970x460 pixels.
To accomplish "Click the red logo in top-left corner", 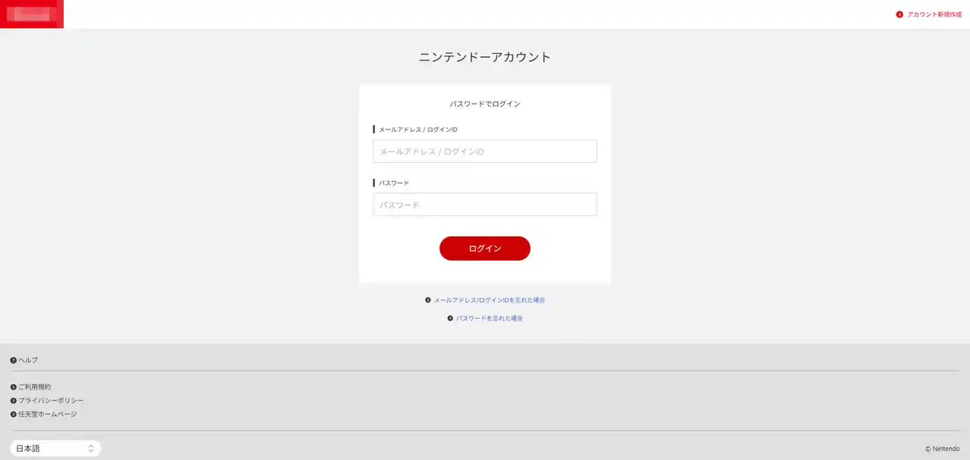I will 32,14.
